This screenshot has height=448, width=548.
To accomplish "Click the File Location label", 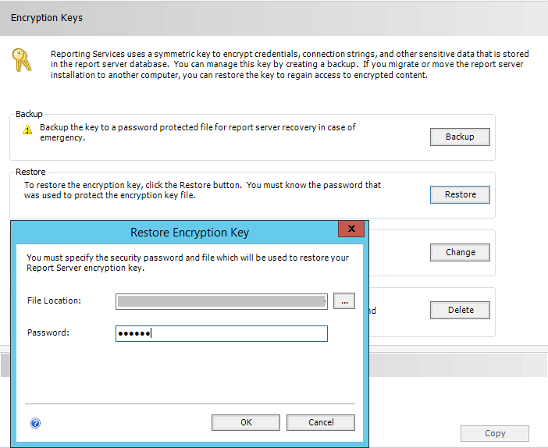I will [x=54, y=300].
